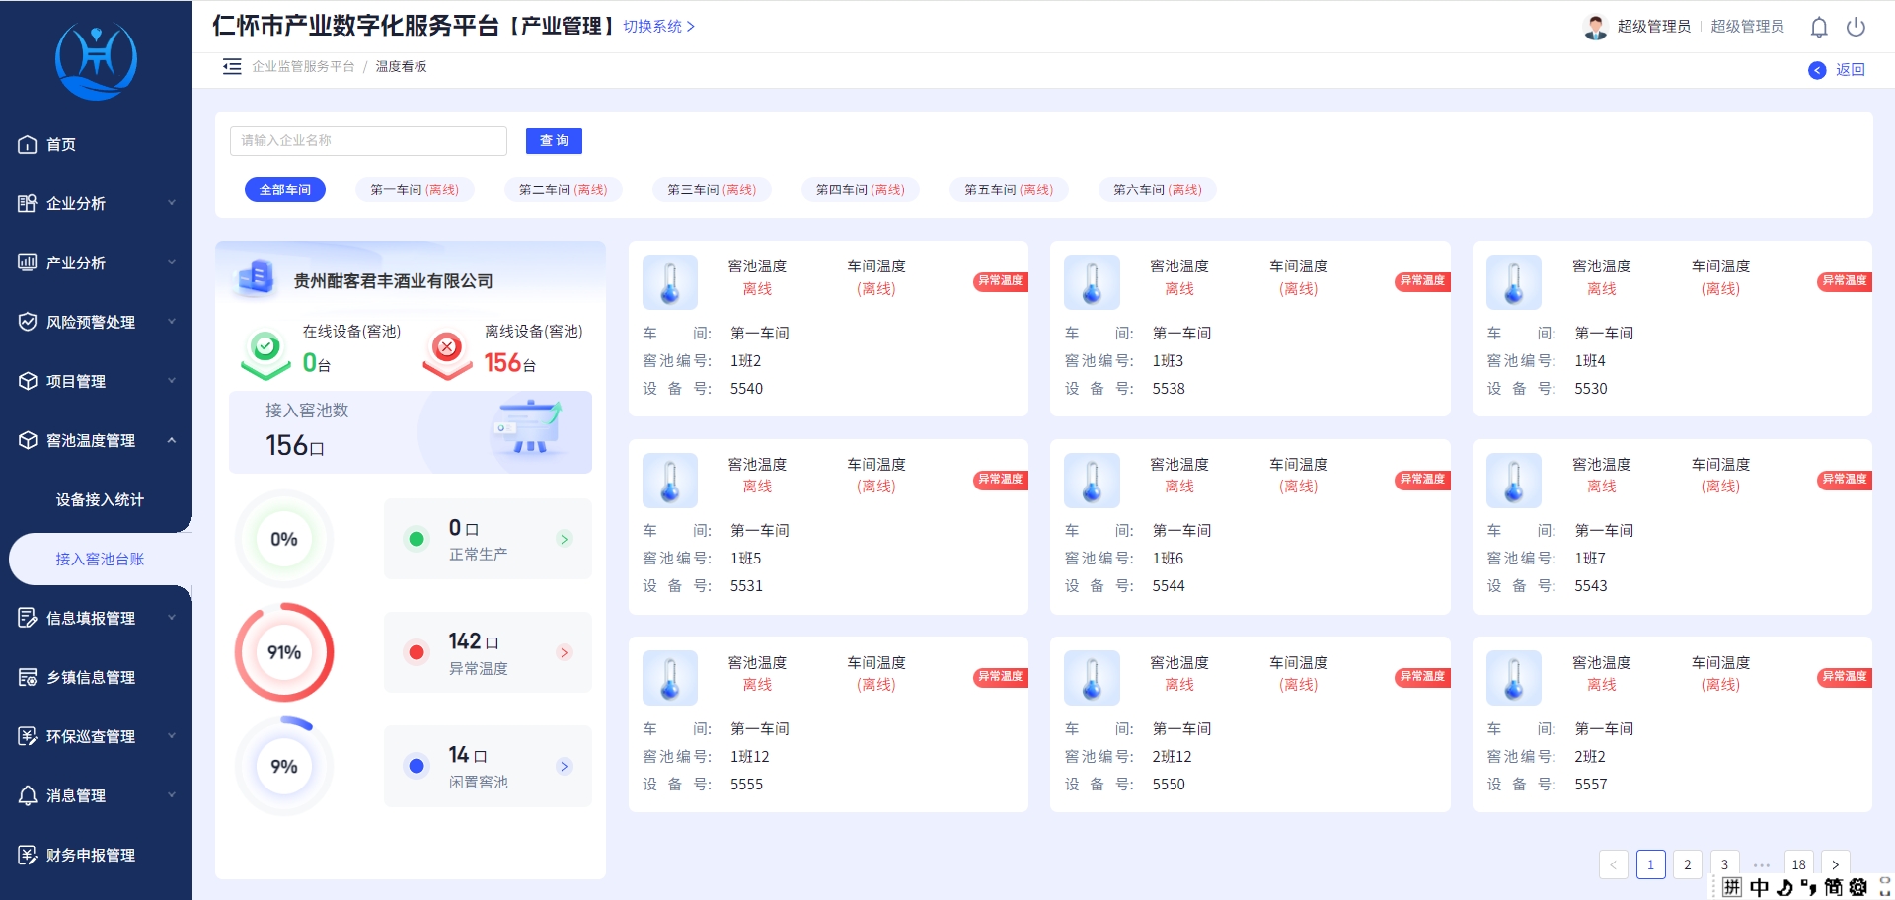Image resolution: width=1895 pixels, height=900 pixels.
Task: Click the 项目管理 cube icon
Action: click(28, 381)
